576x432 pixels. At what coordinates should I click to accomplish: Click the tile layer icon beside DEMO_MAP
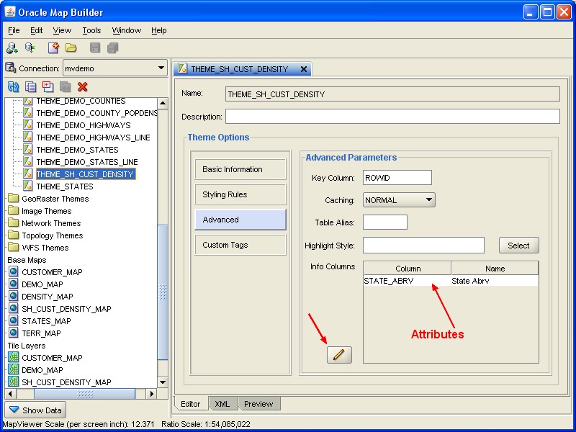[14, 369]
